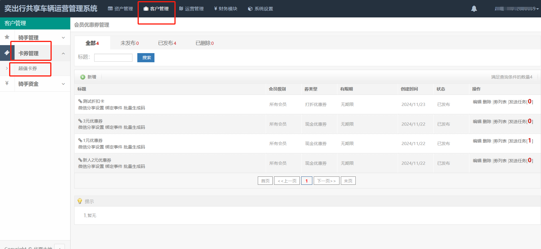The width and height of the screenshot is (541, 249).
Task: Click the small arrow before 超值卡券
Action: point(7,68)
